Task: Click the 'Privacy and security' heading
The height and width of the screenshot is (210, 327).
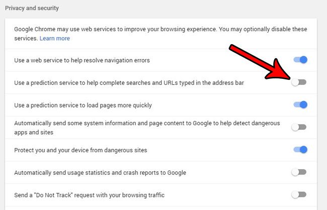Action: tap(32, 8)
